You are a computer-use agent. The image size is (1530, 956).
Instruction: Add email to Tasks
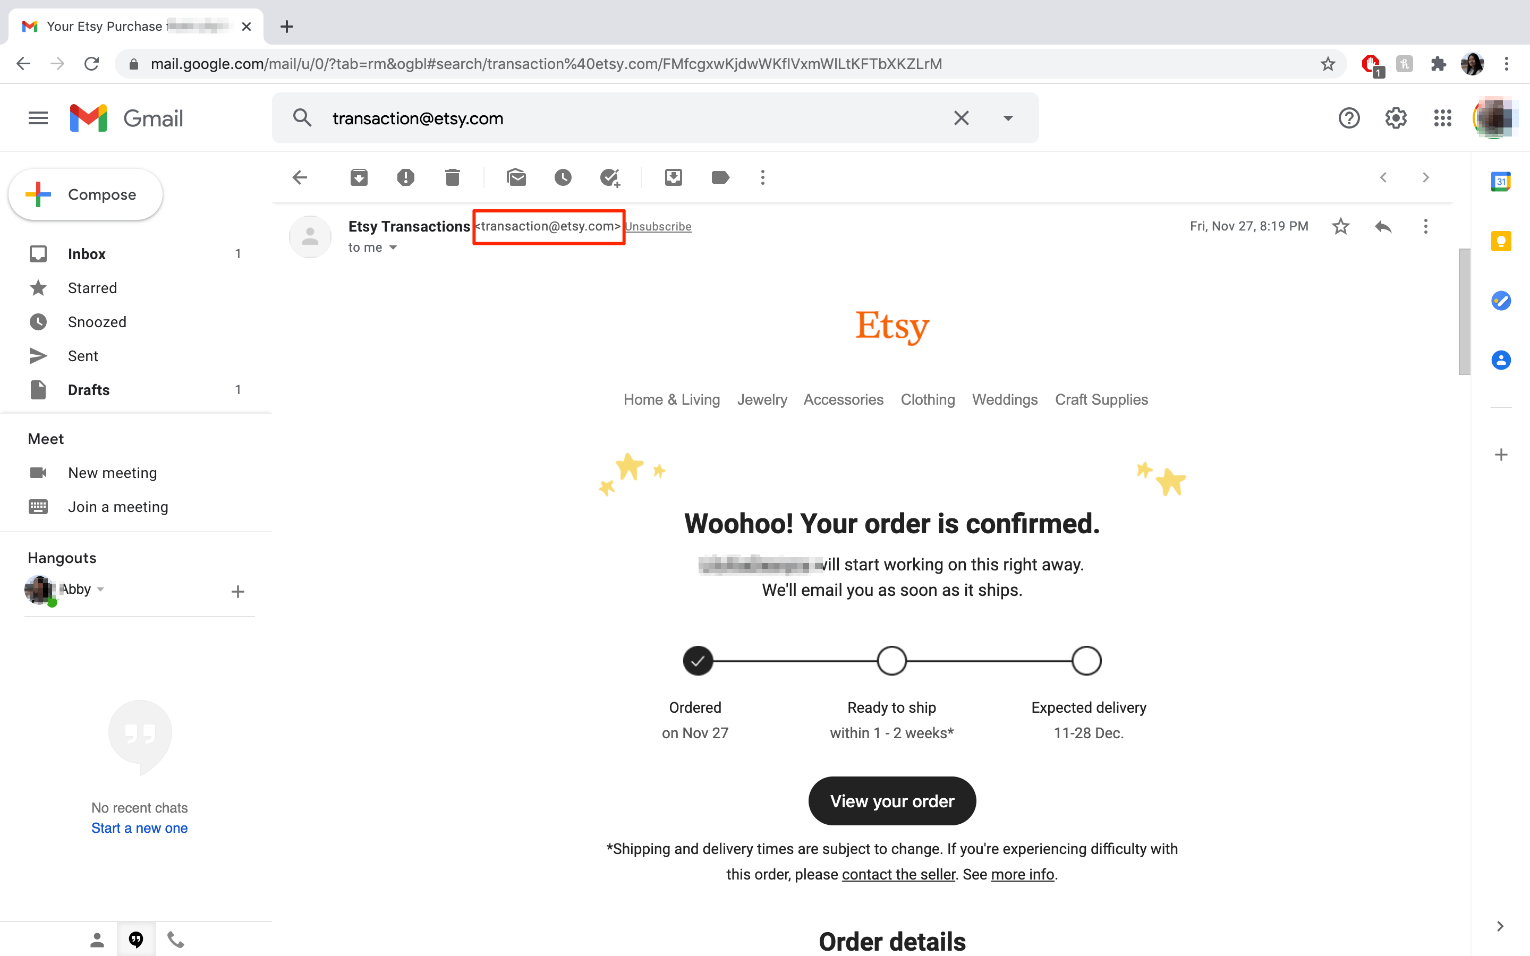tap(610, 178)
